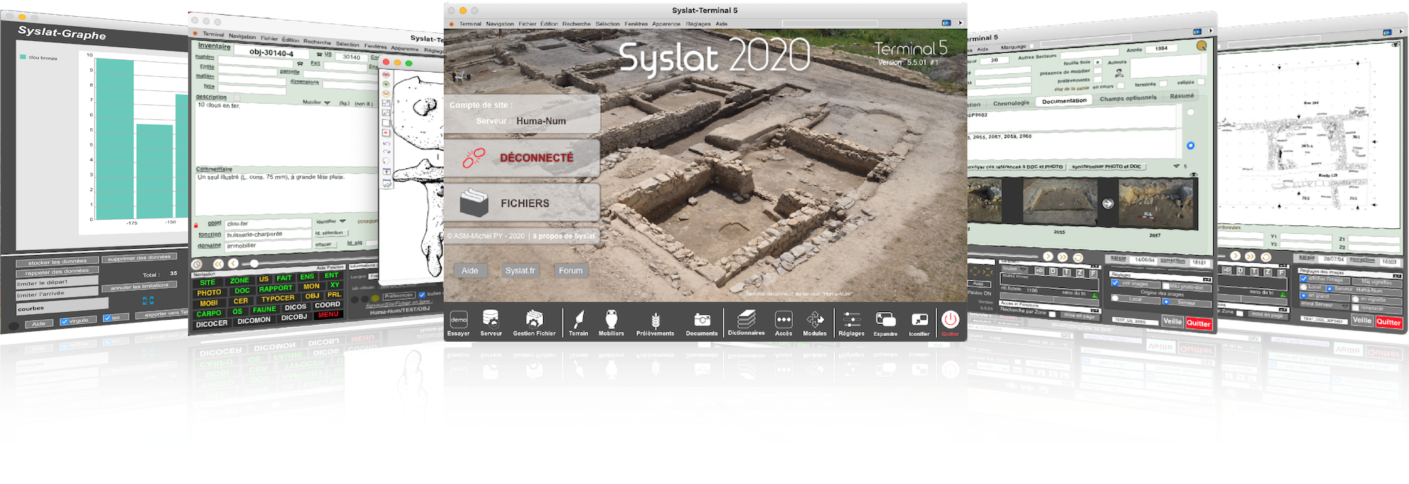Go to first record with the double-left arrow
Viewport: 1409px width, 484px height.
click(x=218, y=263)
